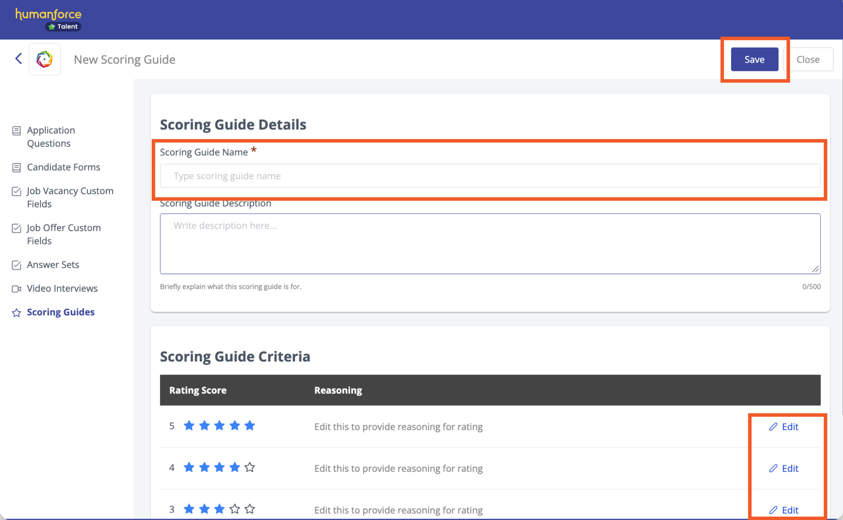Image resolution: width=843 pixels, height=520 pixels.
Task: Click the textarea resize handle
Action: (815, 269)
